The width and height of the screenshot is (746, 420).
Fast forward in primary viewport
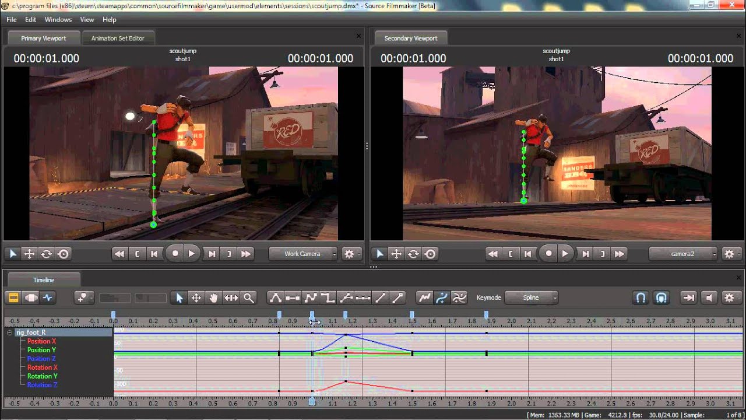[246, 254]
